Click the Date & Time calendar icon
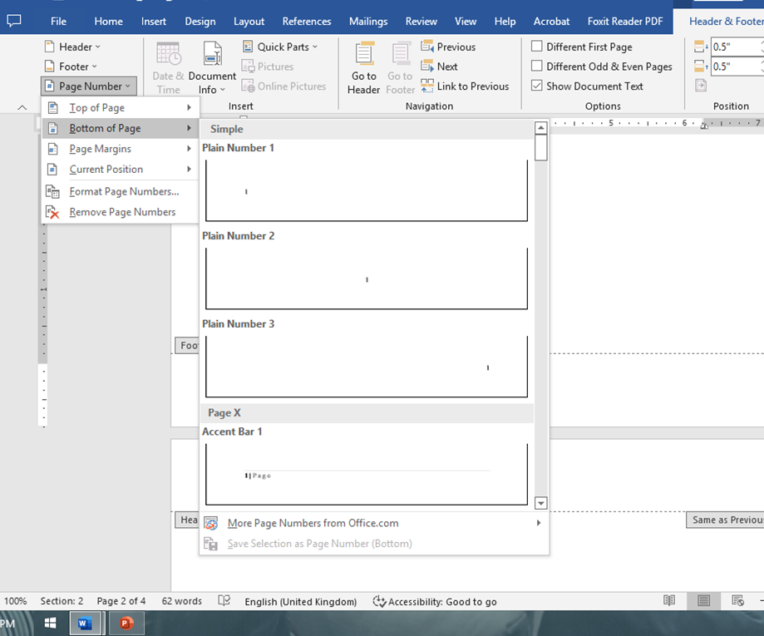 point(169,53)
